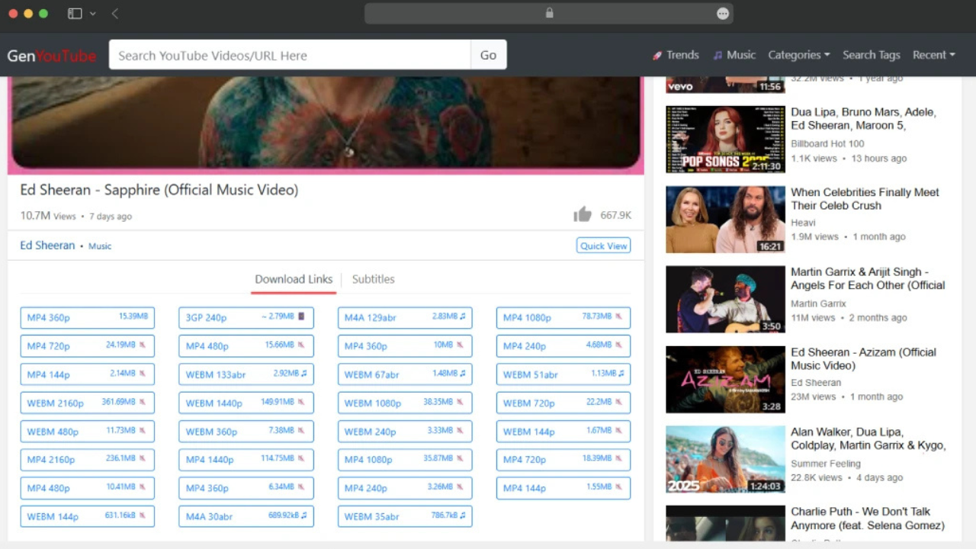The height and width of the screenshot is (549, 976).
Task: Download MP4 1440p 114.75MB
Action: tap(246, 459)
